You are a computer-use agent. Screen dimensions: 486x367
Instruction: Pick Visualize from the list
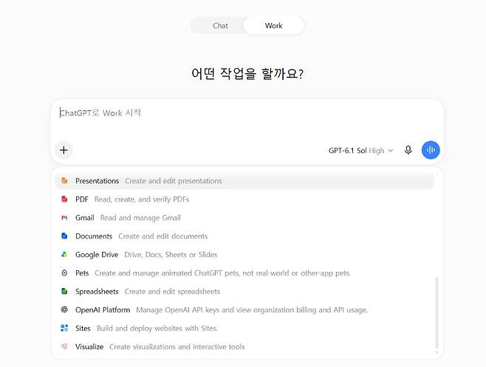pos(244,346)
